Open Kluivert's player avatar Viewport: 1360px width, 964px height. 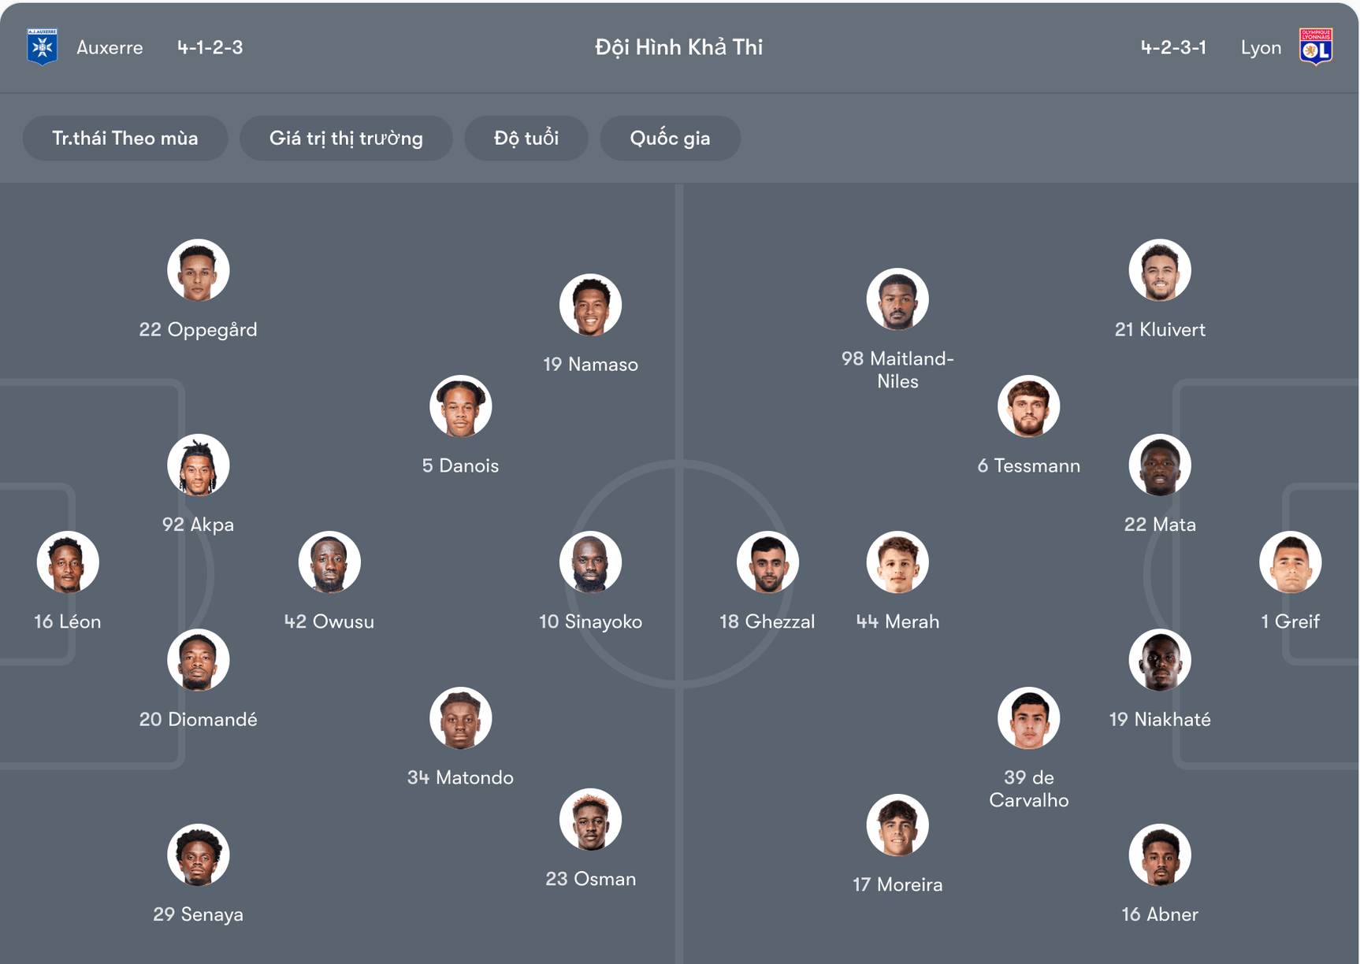[x=1160, y=270]
